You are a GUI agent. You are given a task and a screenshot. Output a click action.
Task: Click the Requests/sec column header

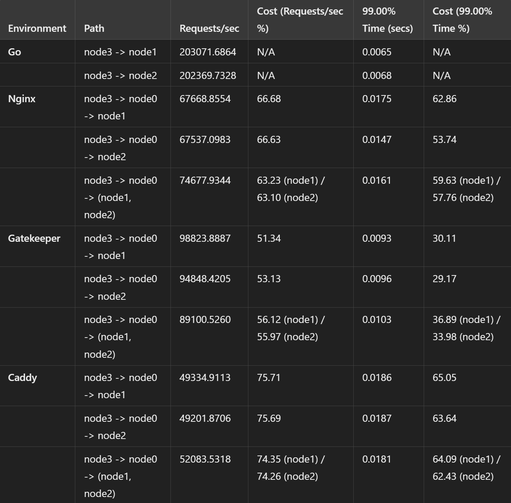point(209,28)
